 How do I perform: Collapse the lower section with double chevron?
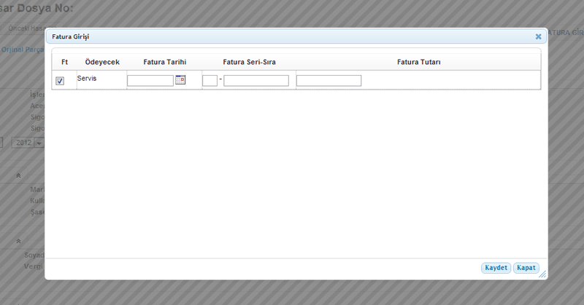click(x=19, y=241)
